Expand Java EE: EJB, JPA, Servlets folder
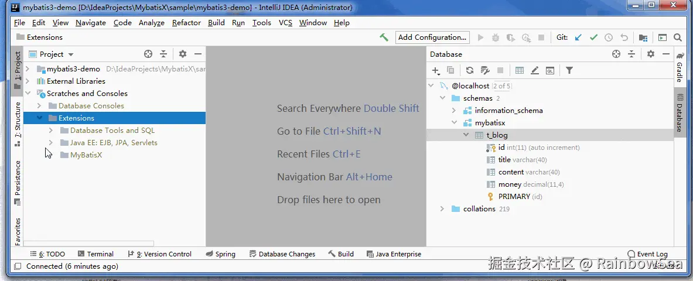Image resolution: width=693 pixels, height=281 pixels. (51, 143)
